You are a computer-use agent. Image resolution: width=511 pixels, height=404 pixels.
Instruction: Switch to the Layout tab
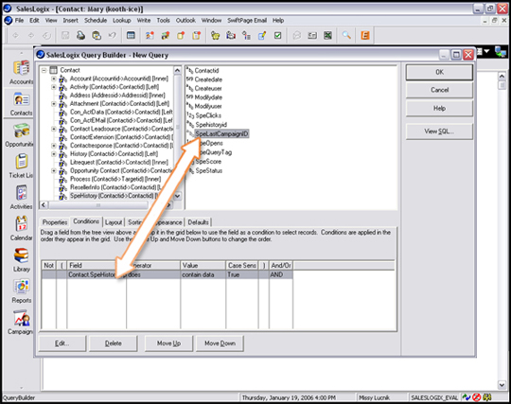pyautogui.click(x=114, y=222)
